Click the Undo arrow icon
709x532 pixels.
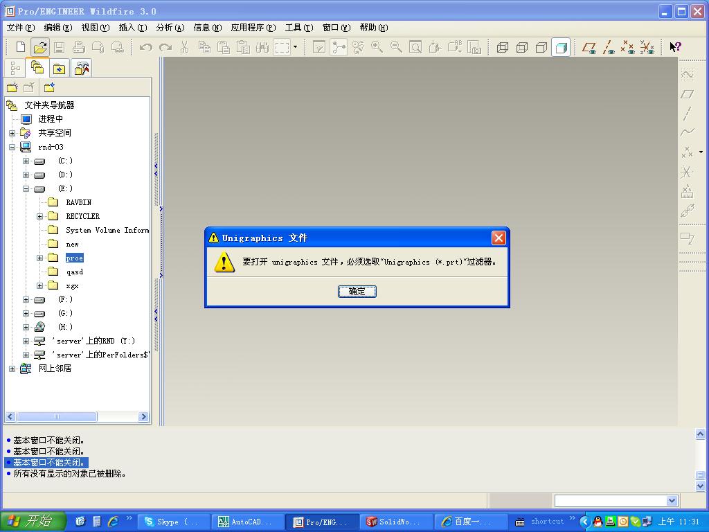pos(145,47)
